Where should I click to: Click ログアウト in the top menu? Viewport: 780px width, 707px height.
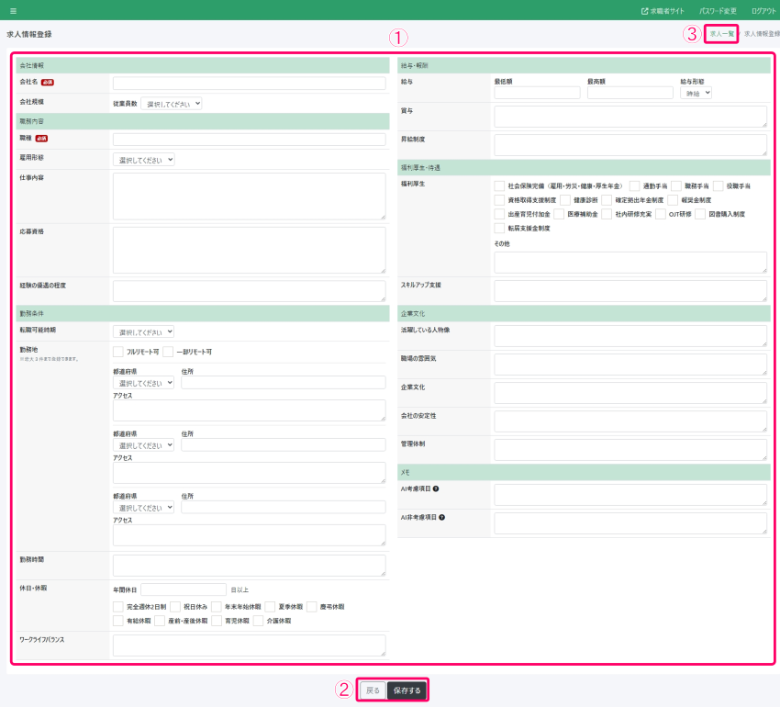tap(763, 11)
